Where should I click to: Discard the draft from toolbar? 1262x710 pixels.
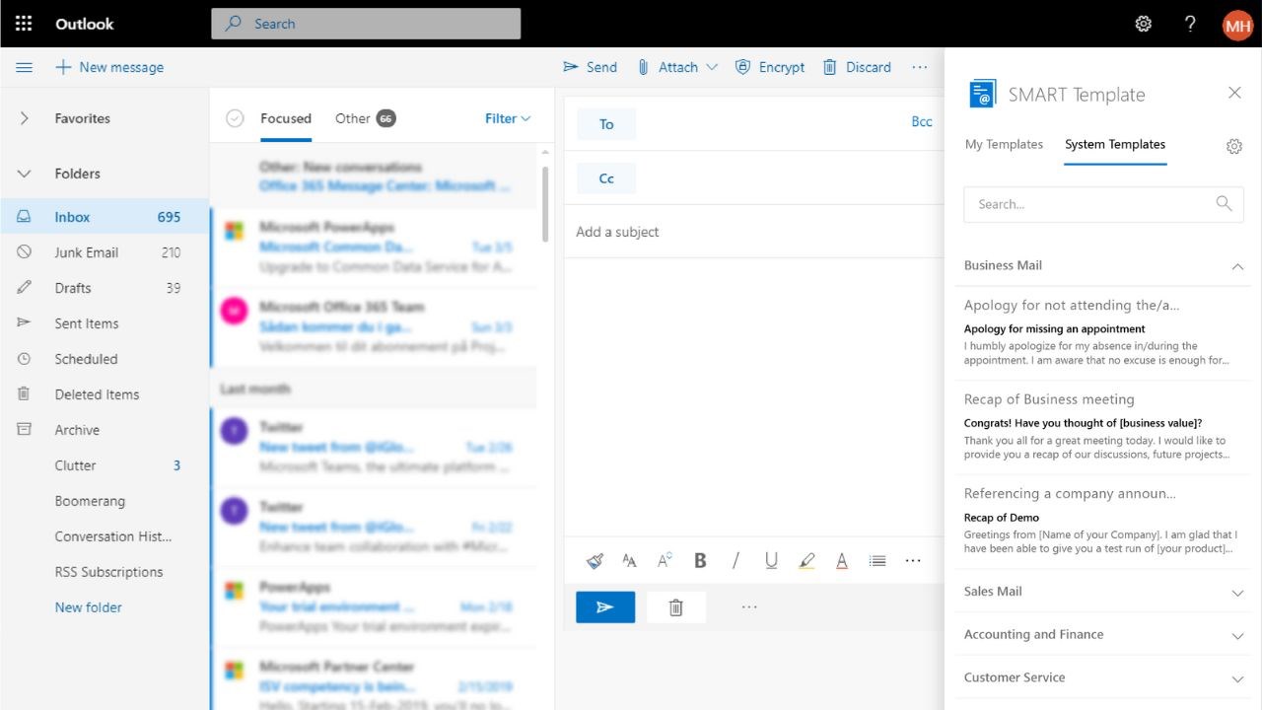pyautogui.click(x=856, y=67)
